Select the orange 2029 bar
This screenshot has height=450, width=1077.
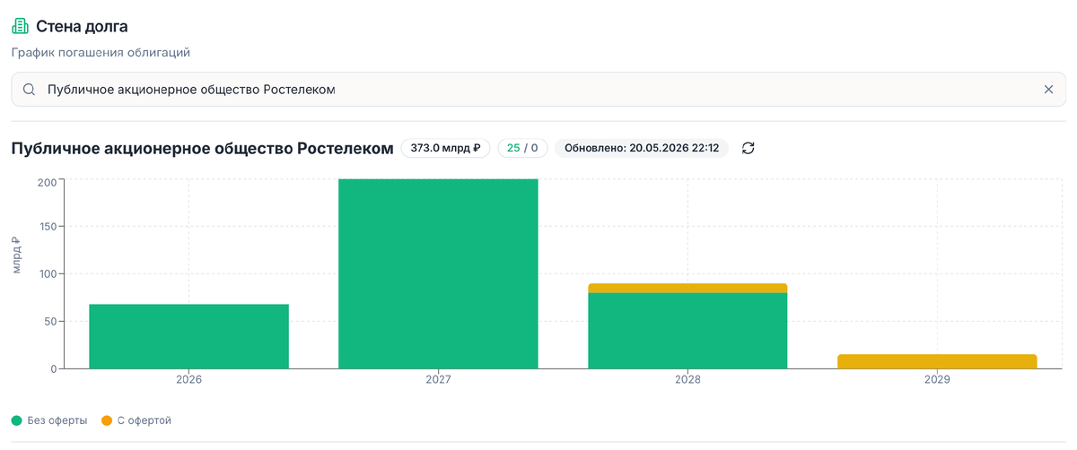tap(937, 361)
